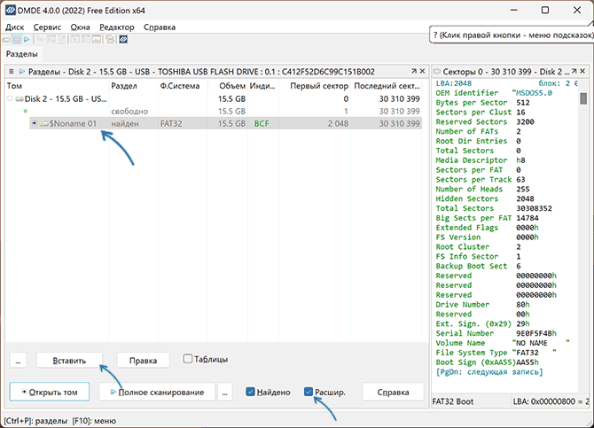Screen dimensions: 594x428
Task: Click the volume icon beside $Noname 01
Action: [x=44, y=123]
